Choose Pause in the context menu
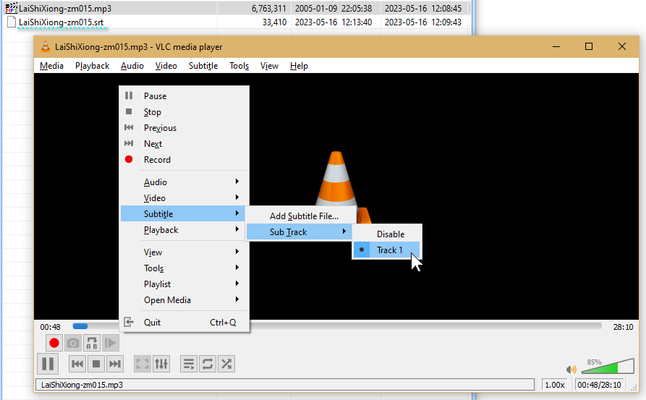The image size is (646, 400). click(x=184, y=96)
